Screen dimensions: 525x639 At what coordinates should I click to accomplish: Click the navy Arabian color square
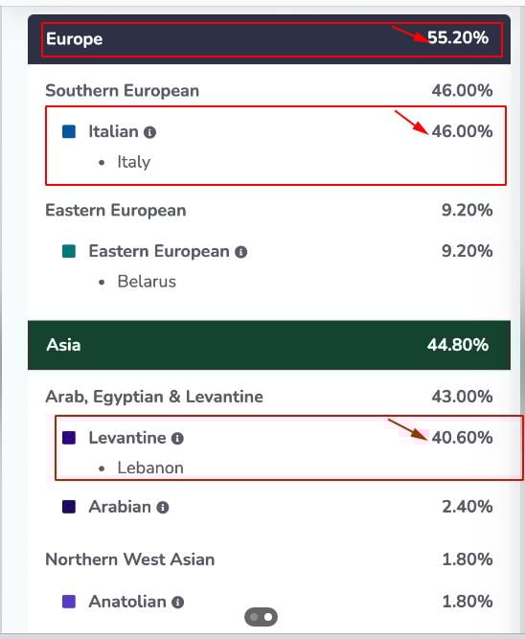click(x=69, y=507)
